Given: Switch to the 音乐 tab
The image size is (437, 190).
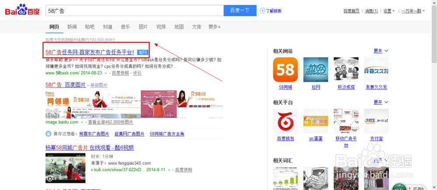Looking at the screenshot, I should [125, 27].
